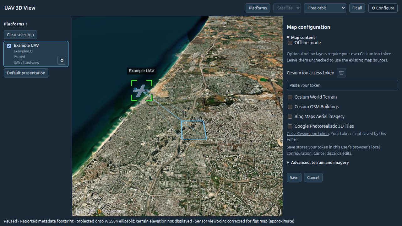Image resolution: width=402 pixels, height=226 pixels.
Task: Check Bing Maps Aerial imagery
Action: (290, 116)
